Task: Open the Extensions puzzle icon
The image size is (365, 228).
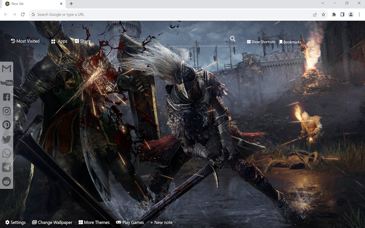Action: 334,14
